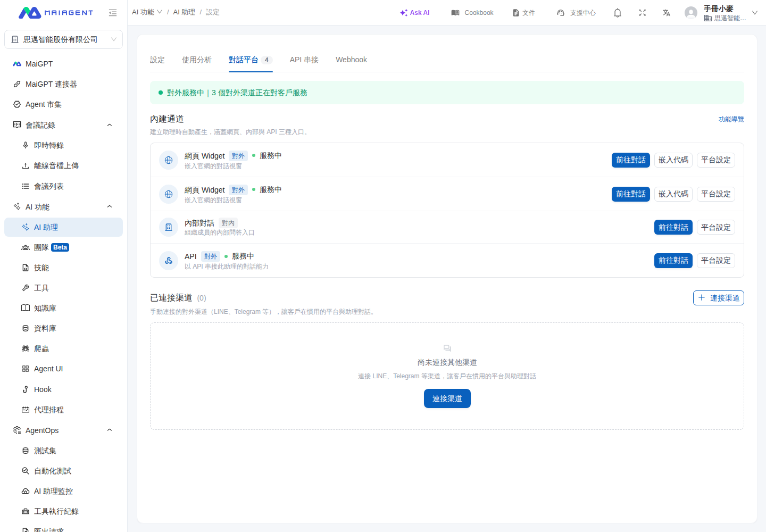Collapse the AI 功能 sidebar section

(x=110, y=206)
